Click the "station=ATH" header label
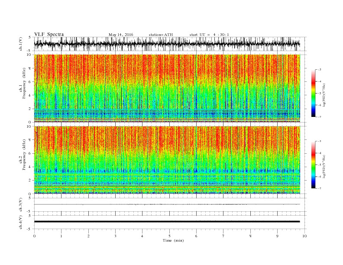 click(161, 35)
